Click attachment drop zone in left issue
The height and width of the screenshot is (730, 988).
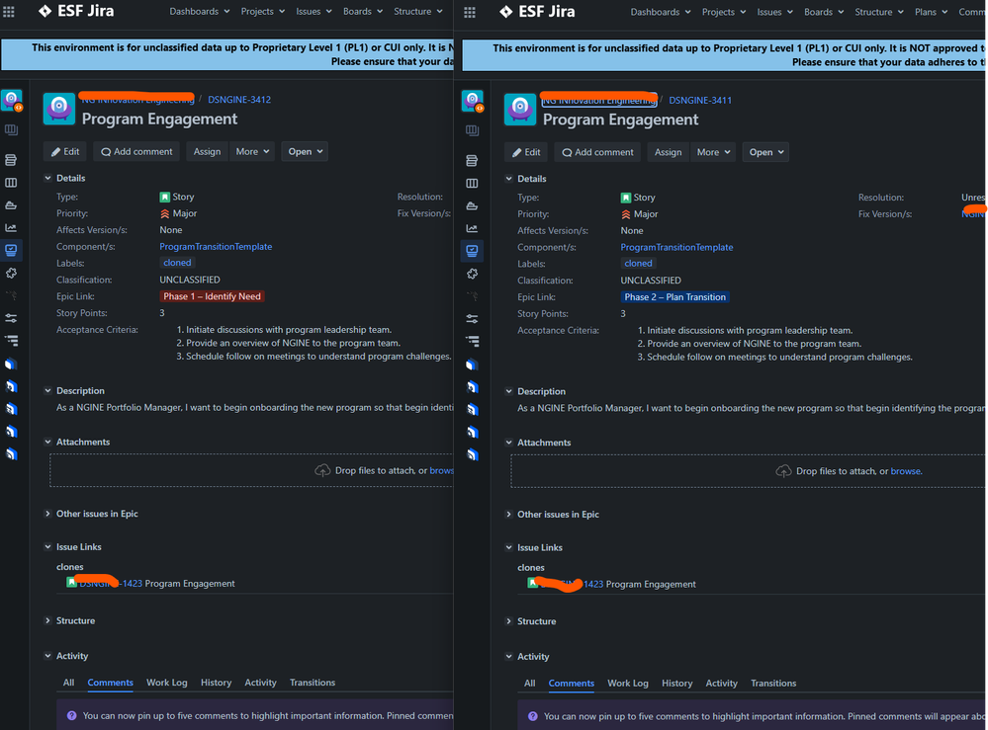[x=251, y=470]
